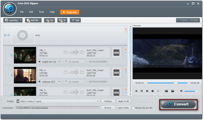Click the preview seek slider
This screenshot has width=203, height=120.
[x=167, y=83]
